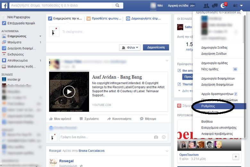The image size is (250, 167).
Task: Click the Μαθαίνοντας ποδή... book icon
Action: pyautogui.click(x=4, y=66)
